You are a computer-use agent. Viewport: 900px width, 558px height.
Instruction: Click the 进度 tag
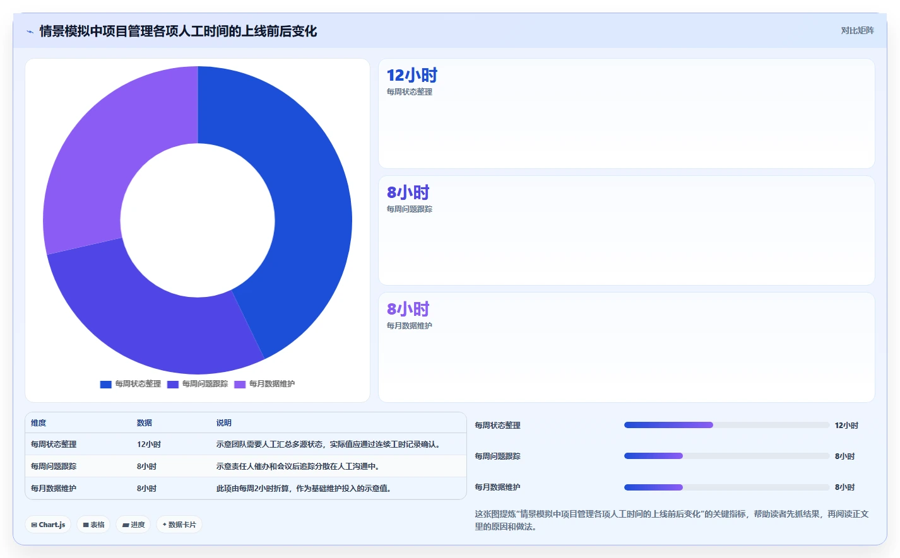(x=133, y=525)
